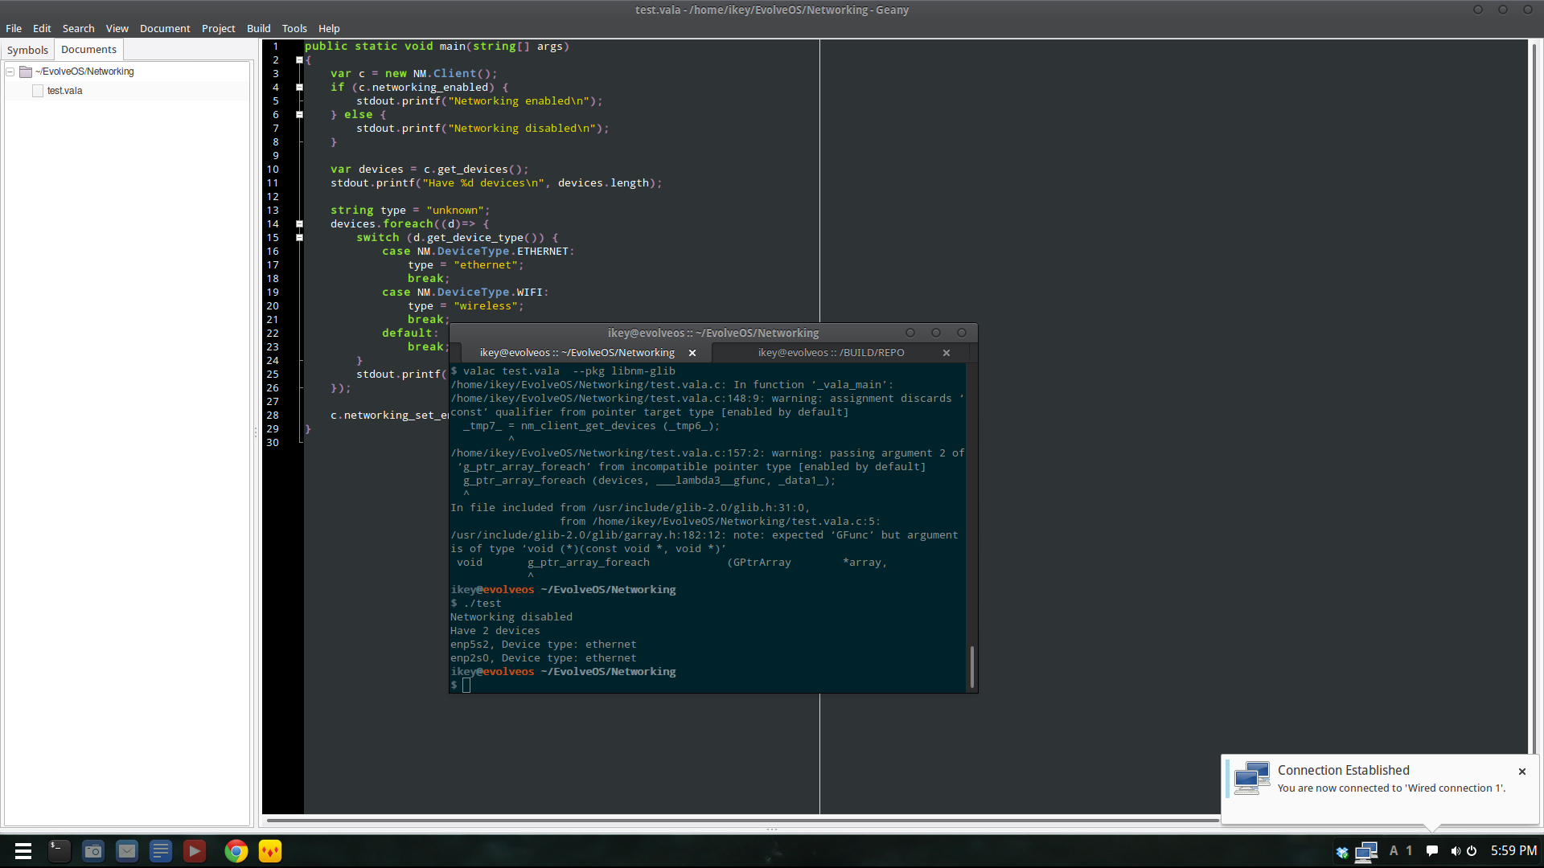Select the ~/EvolveOS/Networking terminal tab
This screenshot has height=868, width=1544.
click(x=577, y=353)
